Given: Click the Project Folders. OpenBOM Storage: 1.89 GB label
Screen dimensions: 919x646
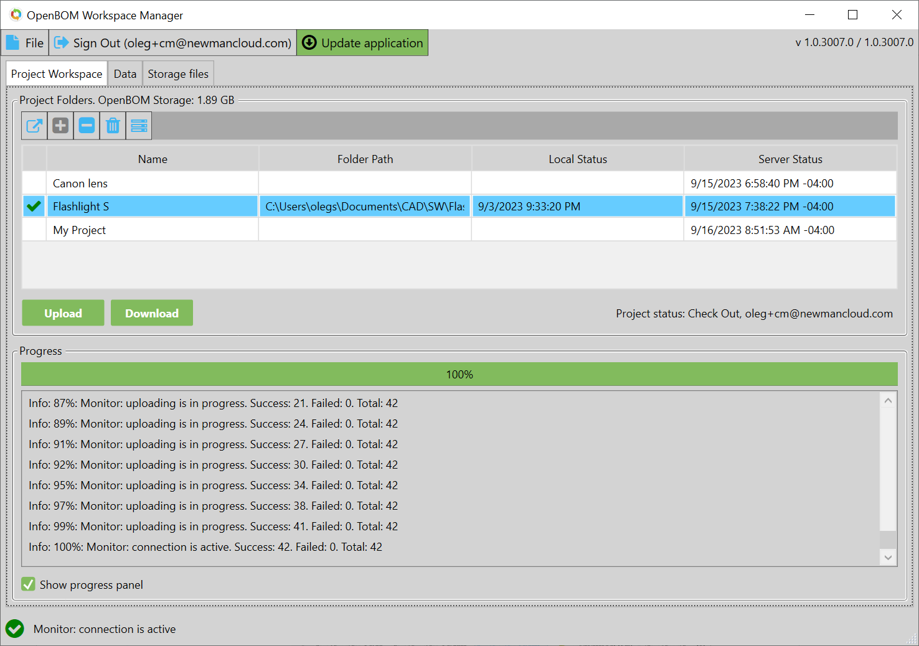Looking at the screenshot, I should coord(127,100).
